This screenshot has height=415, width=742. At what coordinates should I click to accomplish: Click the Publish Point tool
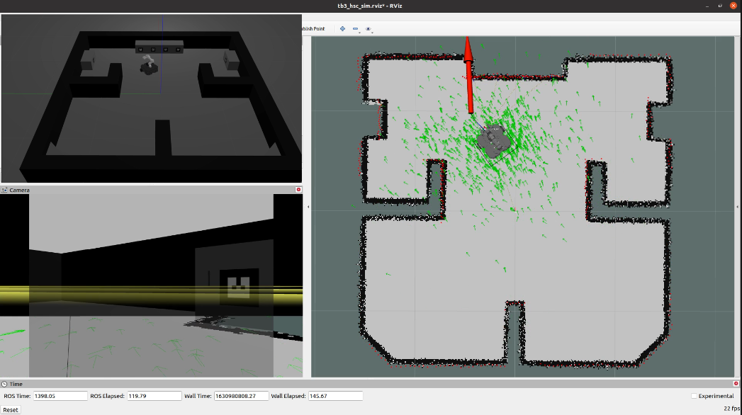pos(313,28)
